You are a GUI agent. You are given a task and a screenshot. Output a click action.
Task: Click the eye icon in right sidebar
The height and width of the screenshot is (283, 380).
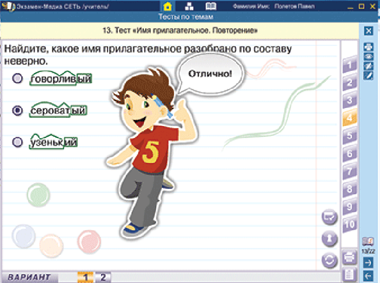tap(368, 57)
